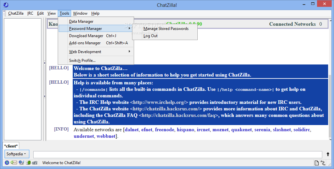Open the moznet network link
This screenshot has width=334, height=169.
(x=220, y=130)
